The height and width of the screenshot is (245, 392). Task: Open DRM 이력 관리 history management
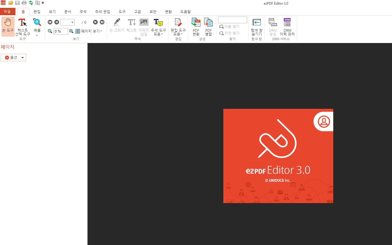coord(287,26)
